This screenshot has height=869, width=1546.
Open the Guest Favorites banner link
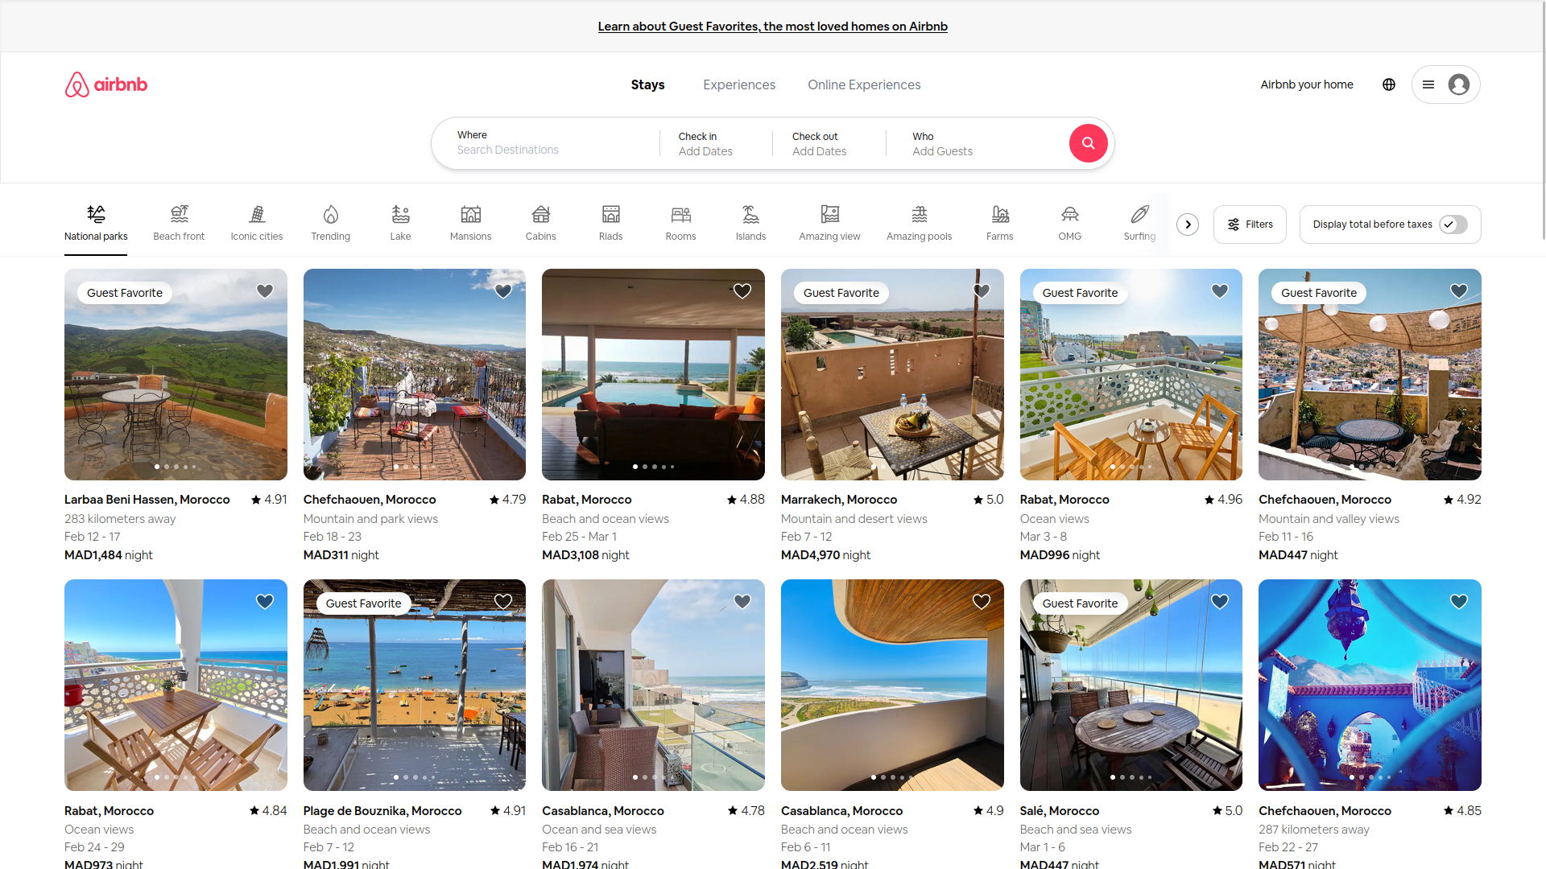point(772,26)
